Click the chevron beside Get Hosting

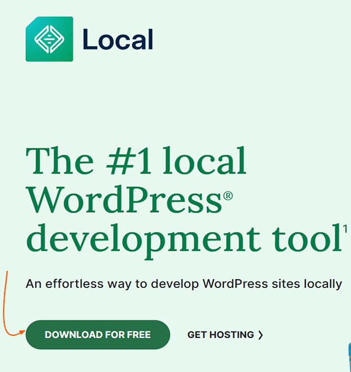click(x=260, y=335)
